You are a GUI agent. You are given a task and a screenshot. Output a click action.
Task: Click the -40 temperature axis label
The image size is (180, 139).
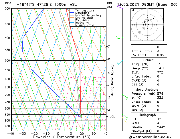11,134
